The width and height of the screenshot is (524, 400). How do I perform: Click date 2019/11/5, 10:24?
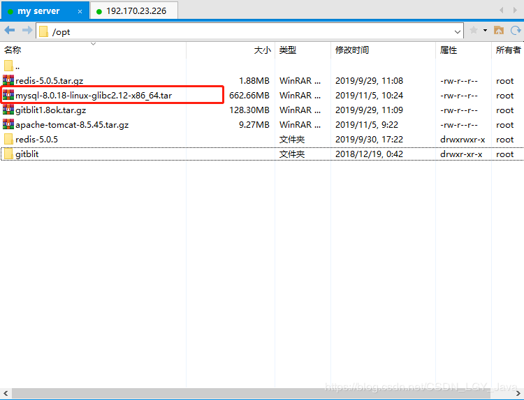[x=369, y=96]
